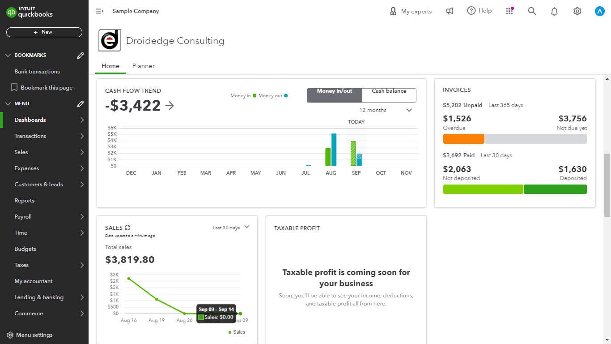This screenshot has height=344, width=611.
Task: Expand the Sales submenu
Action: [x=82, y=152]
